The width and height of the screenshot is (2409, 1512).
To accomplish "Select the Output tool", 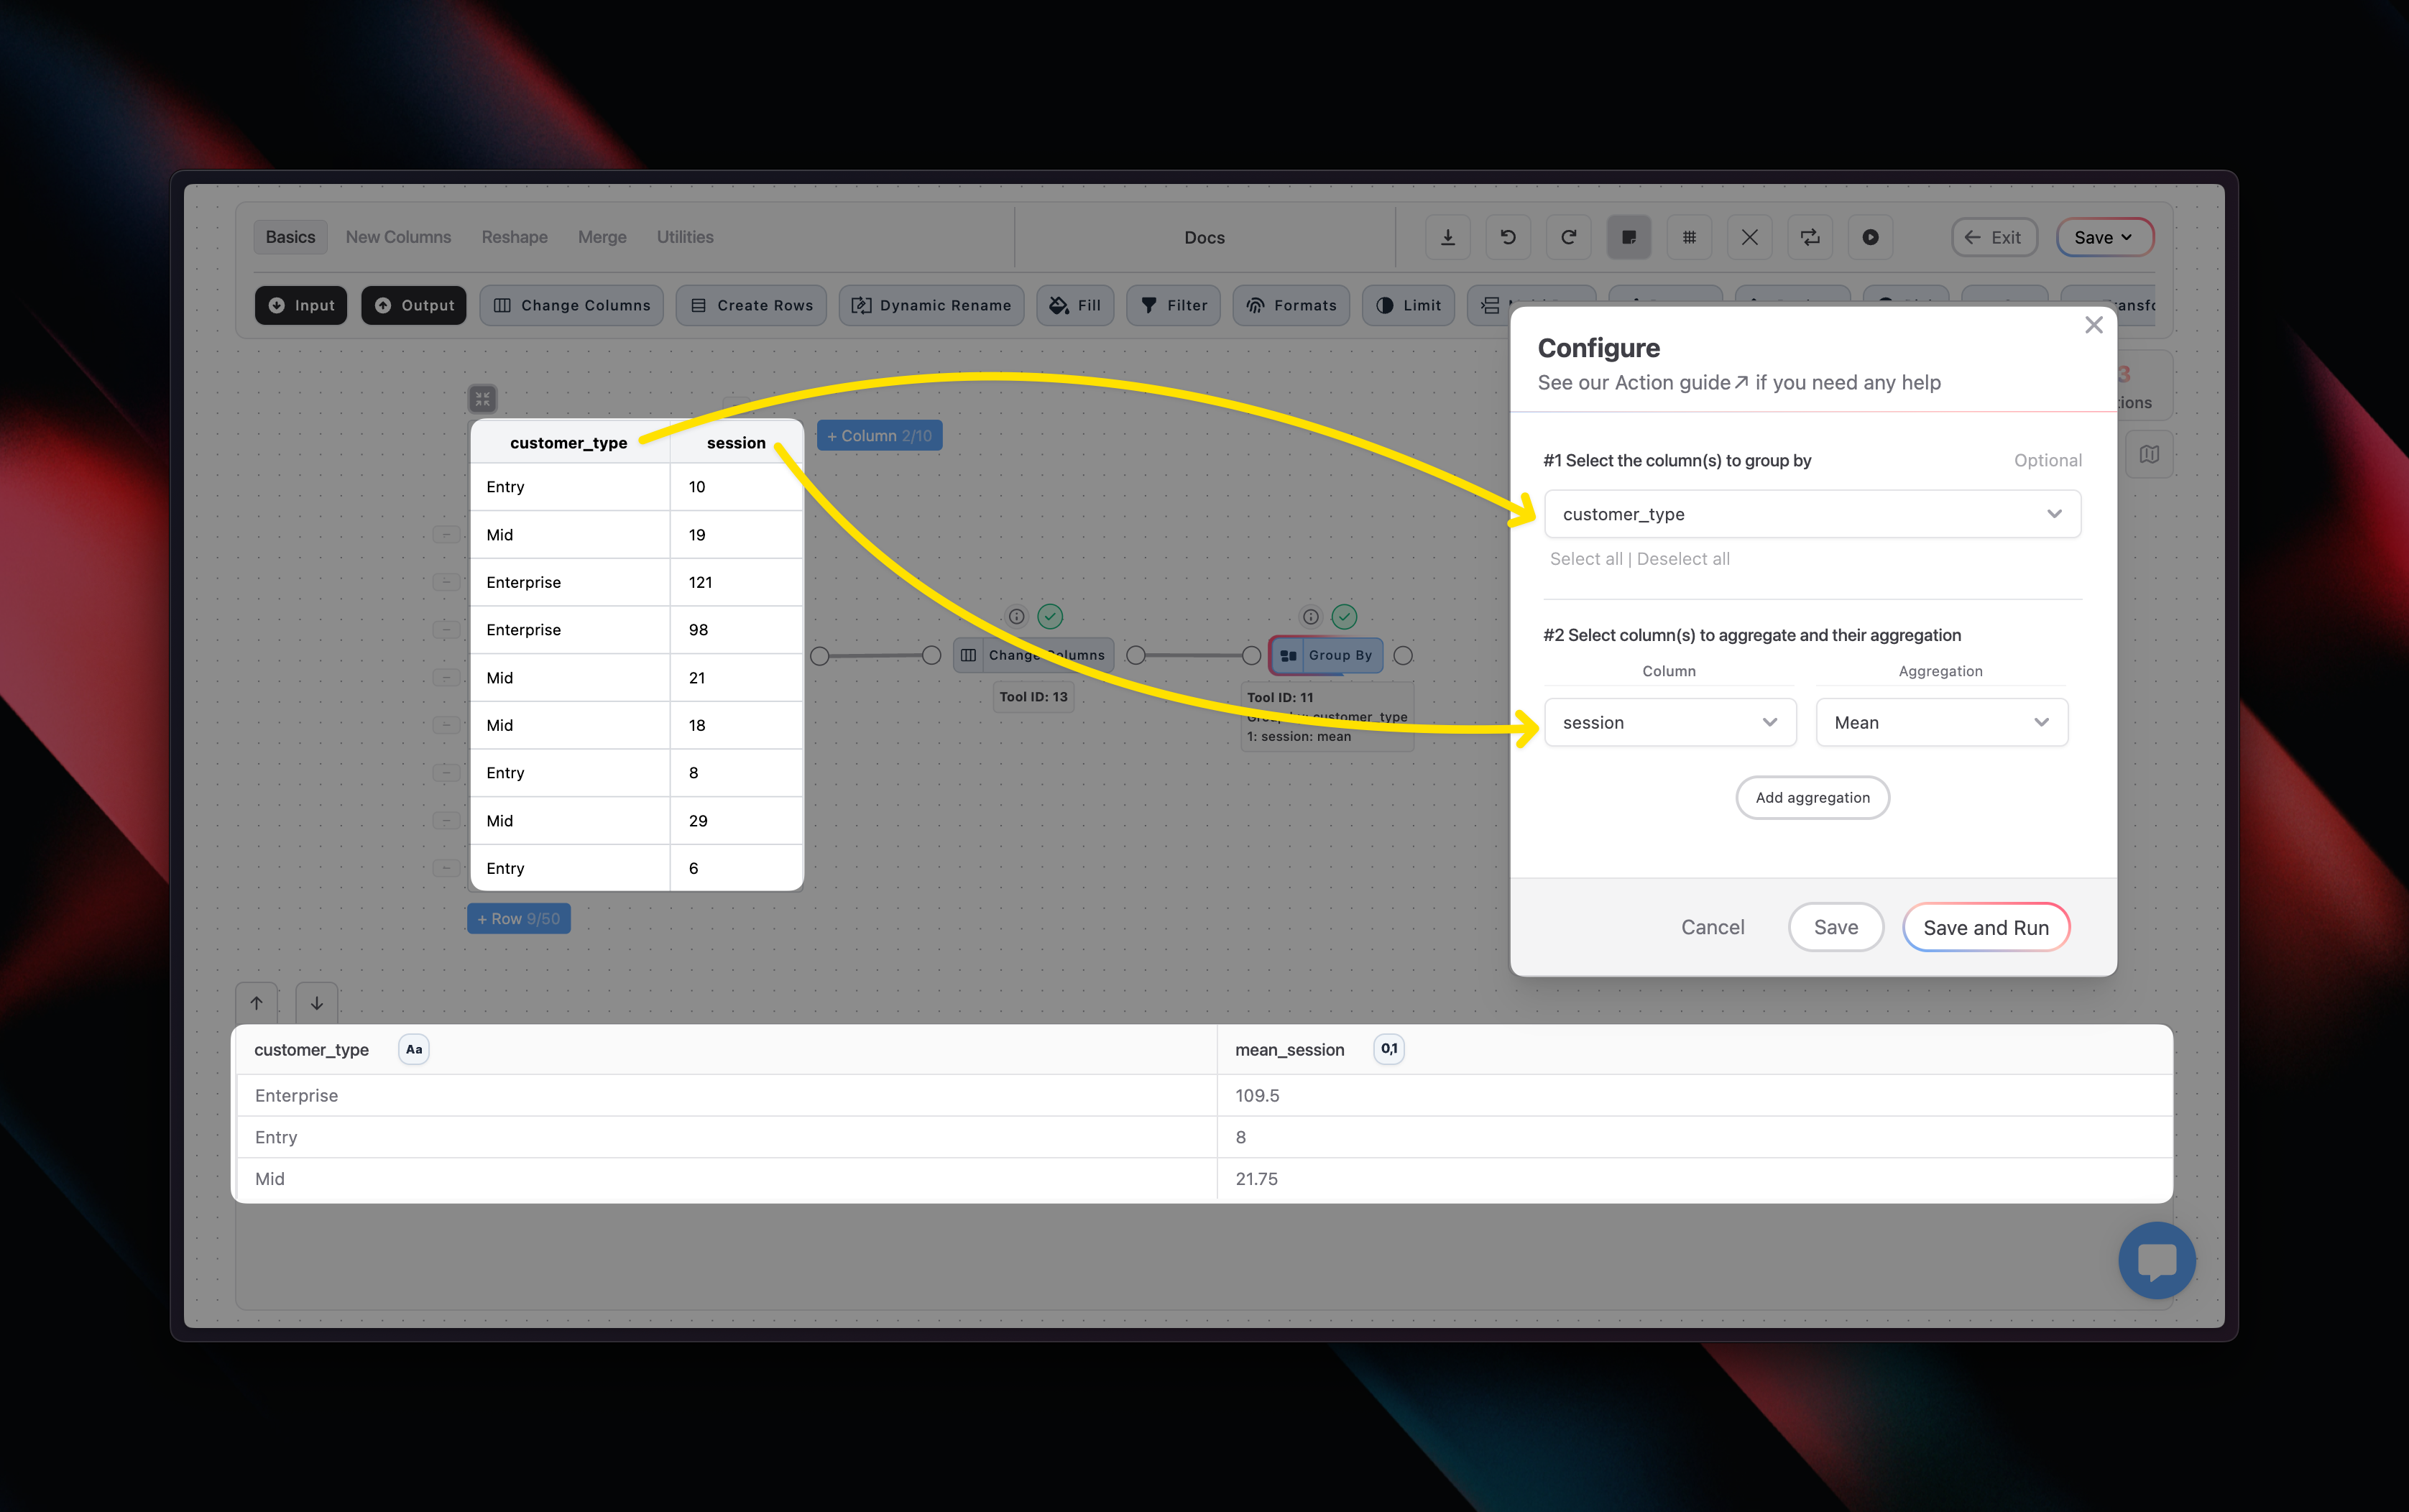I will click(x=414, y=305).
